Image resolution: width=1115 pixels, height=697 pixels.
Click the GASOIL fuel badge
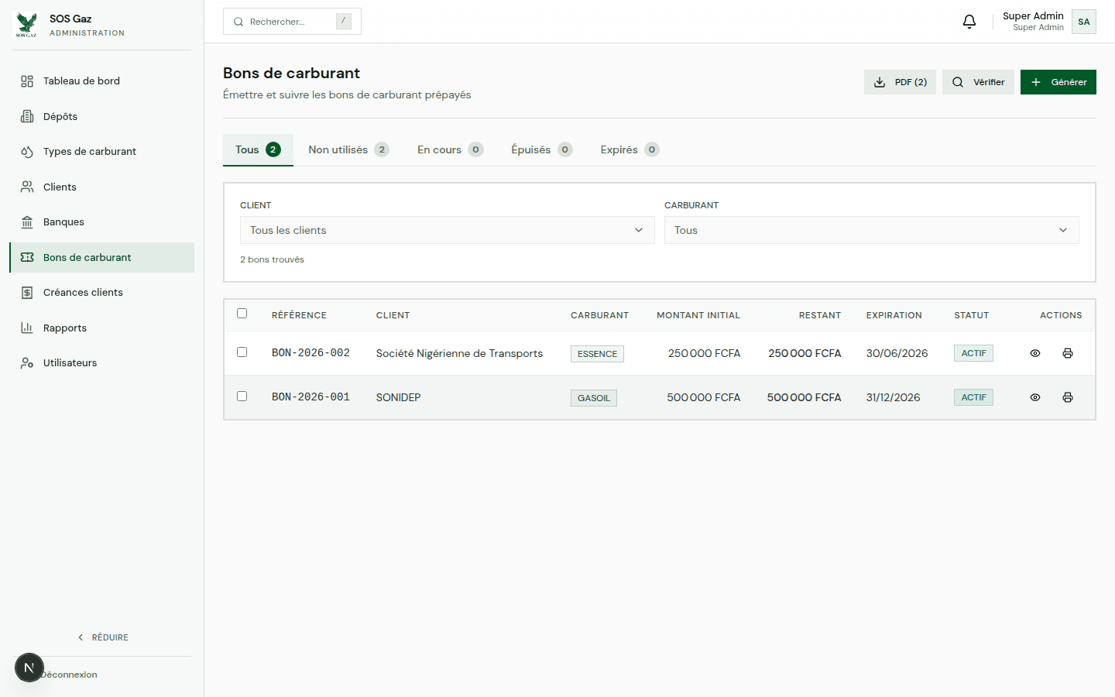[594, 398]
